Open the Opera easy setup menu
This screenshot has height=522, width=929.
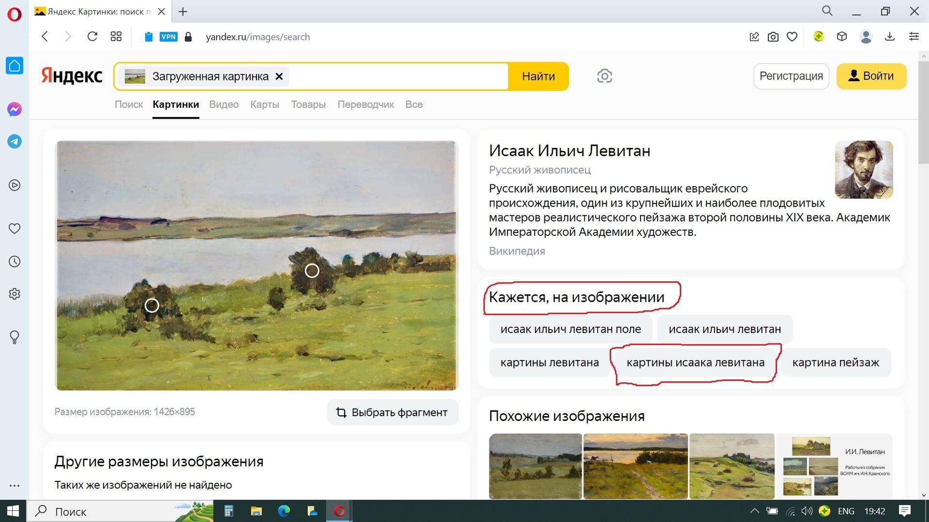pos(914,37)
